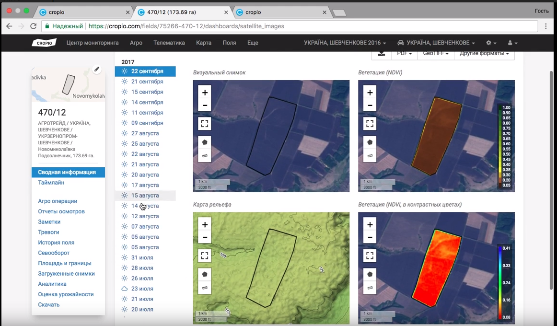Reload the page with the browser refresh button
Viewport: 557px width, 326px height.
click(x=33, y=26)
